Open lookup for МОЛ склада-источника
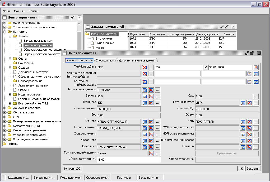270x182 pixels. coord(243,128)
